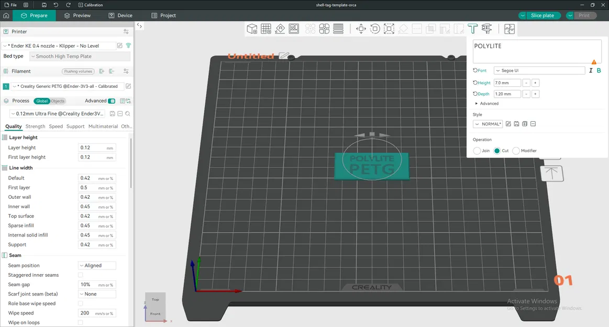Open the File menu
This screenshot has width=609, height=327.
coord(10,5)
